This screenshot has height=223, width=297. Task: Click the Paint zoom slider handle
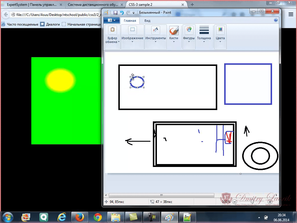tap(252, 202)
